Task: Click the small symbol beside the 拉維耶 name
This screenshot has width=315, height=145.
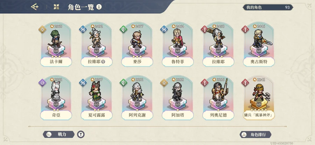Action: pyautogui.click(x=104, y=62)
